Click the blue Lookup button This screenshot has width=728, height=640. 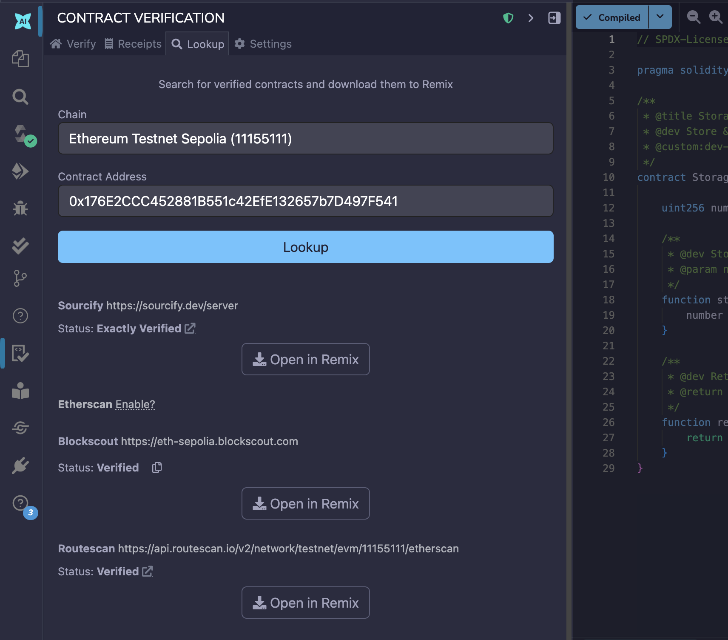305,247
